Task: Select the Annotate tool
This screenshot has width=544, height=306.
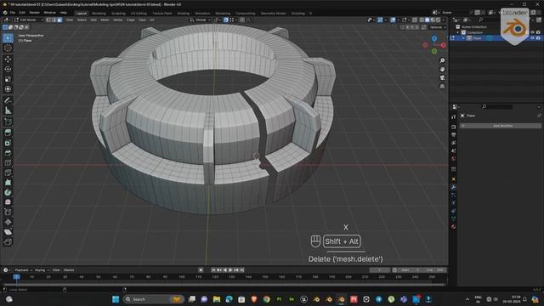Action: (x=8, y=100)
